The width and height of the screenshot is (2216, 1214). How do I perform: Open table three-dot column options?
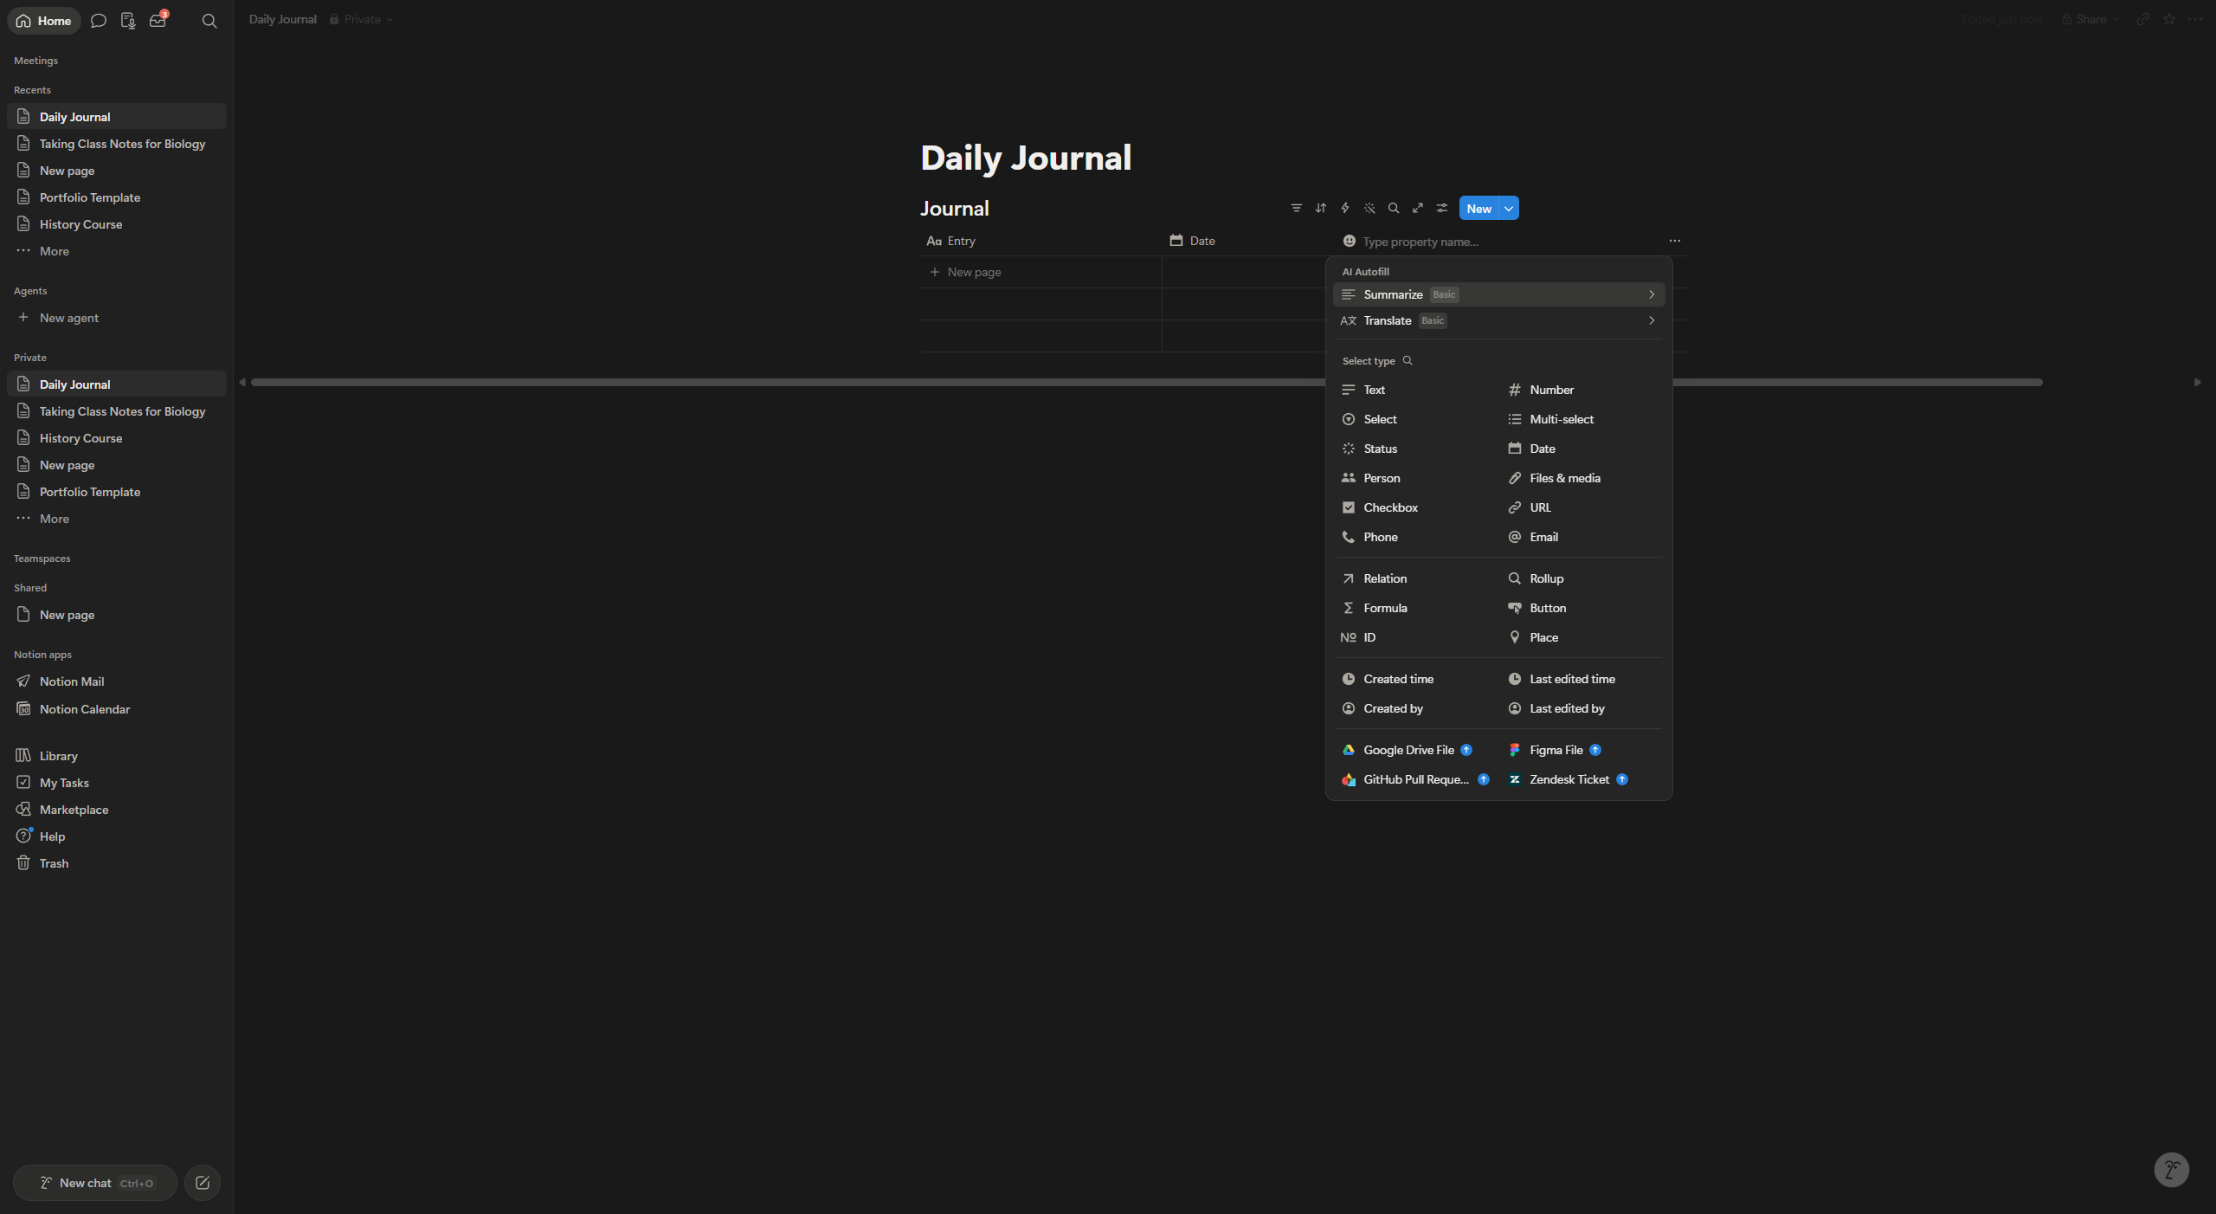pos(1674,241)
